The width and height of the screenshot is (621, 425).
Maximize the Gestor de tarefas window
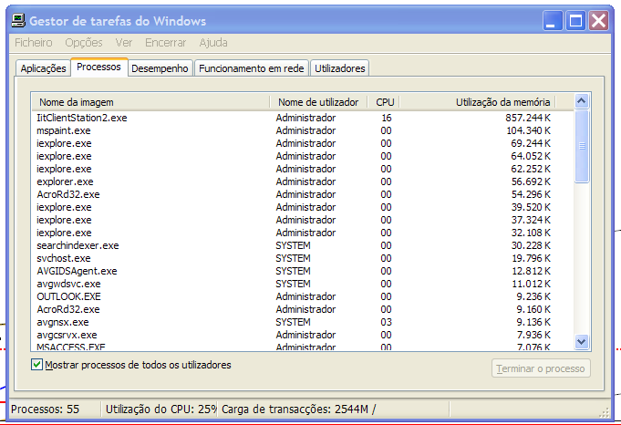pos(575,21)
